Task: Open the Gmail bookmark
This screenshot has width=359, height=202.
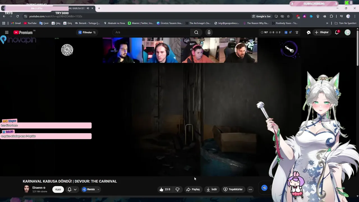Action: pyautogui.click(x=16, y=23)
